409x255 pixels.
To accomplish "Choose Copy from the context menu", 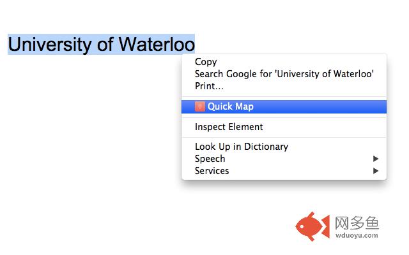I will pyautogui.click(x=206, y=62).
